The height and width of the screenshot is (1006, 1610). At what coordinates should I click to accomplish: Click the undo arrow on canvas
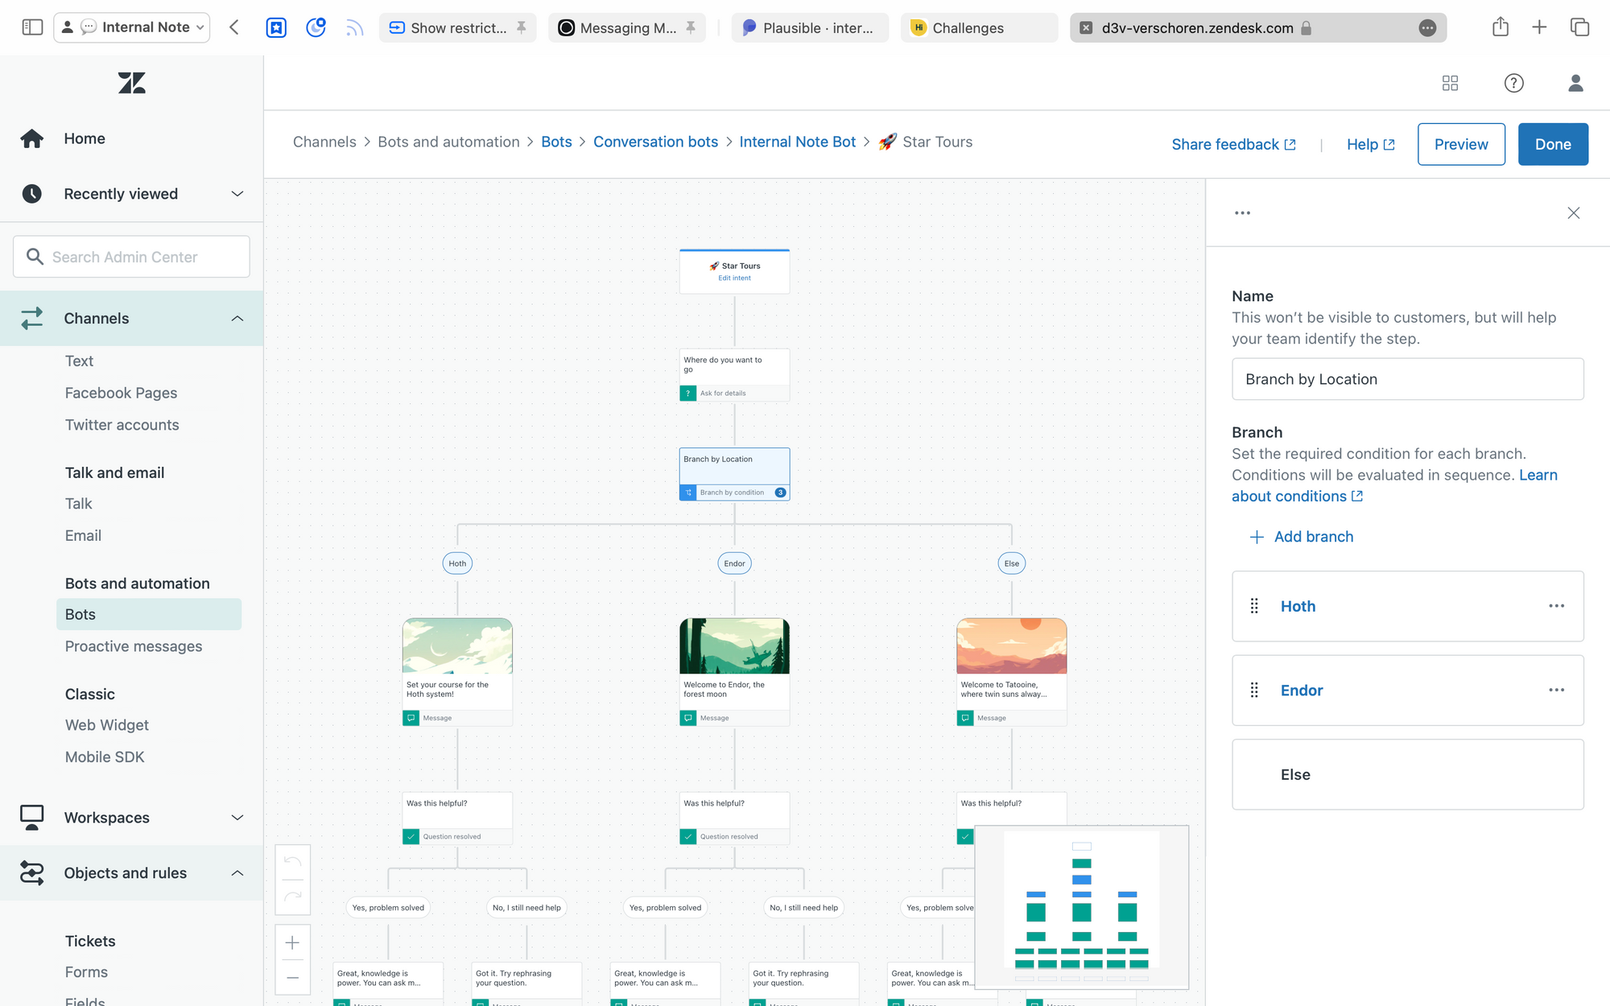pyautogui.click(x=293, y=863)
